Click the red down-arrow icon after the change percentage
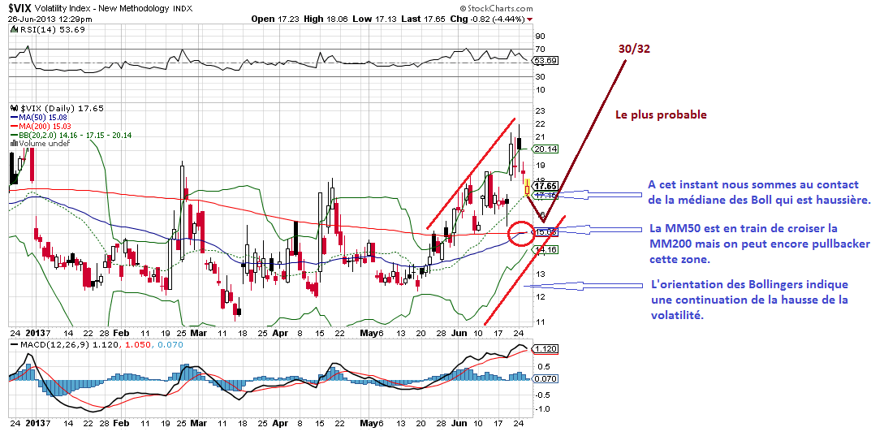Viewport: 884px width, 436px height. pos(529,19)
